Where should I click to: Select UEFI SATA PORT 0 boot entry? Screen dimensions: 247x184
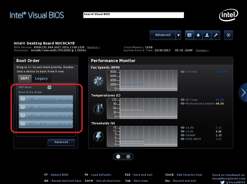[x=46, y=99]
